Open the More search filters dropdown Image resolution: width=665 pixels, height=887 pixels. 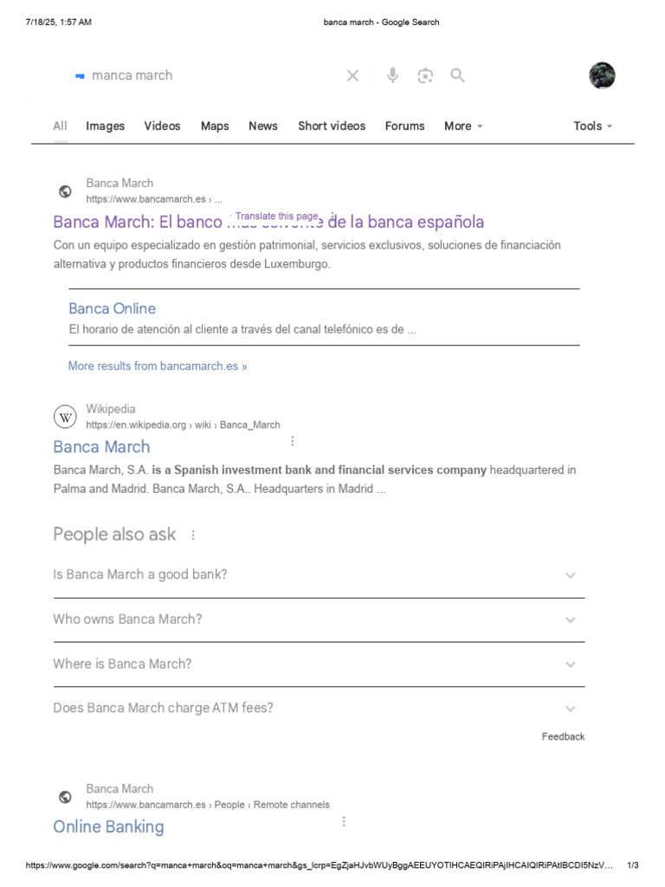[x=463, y=126]
